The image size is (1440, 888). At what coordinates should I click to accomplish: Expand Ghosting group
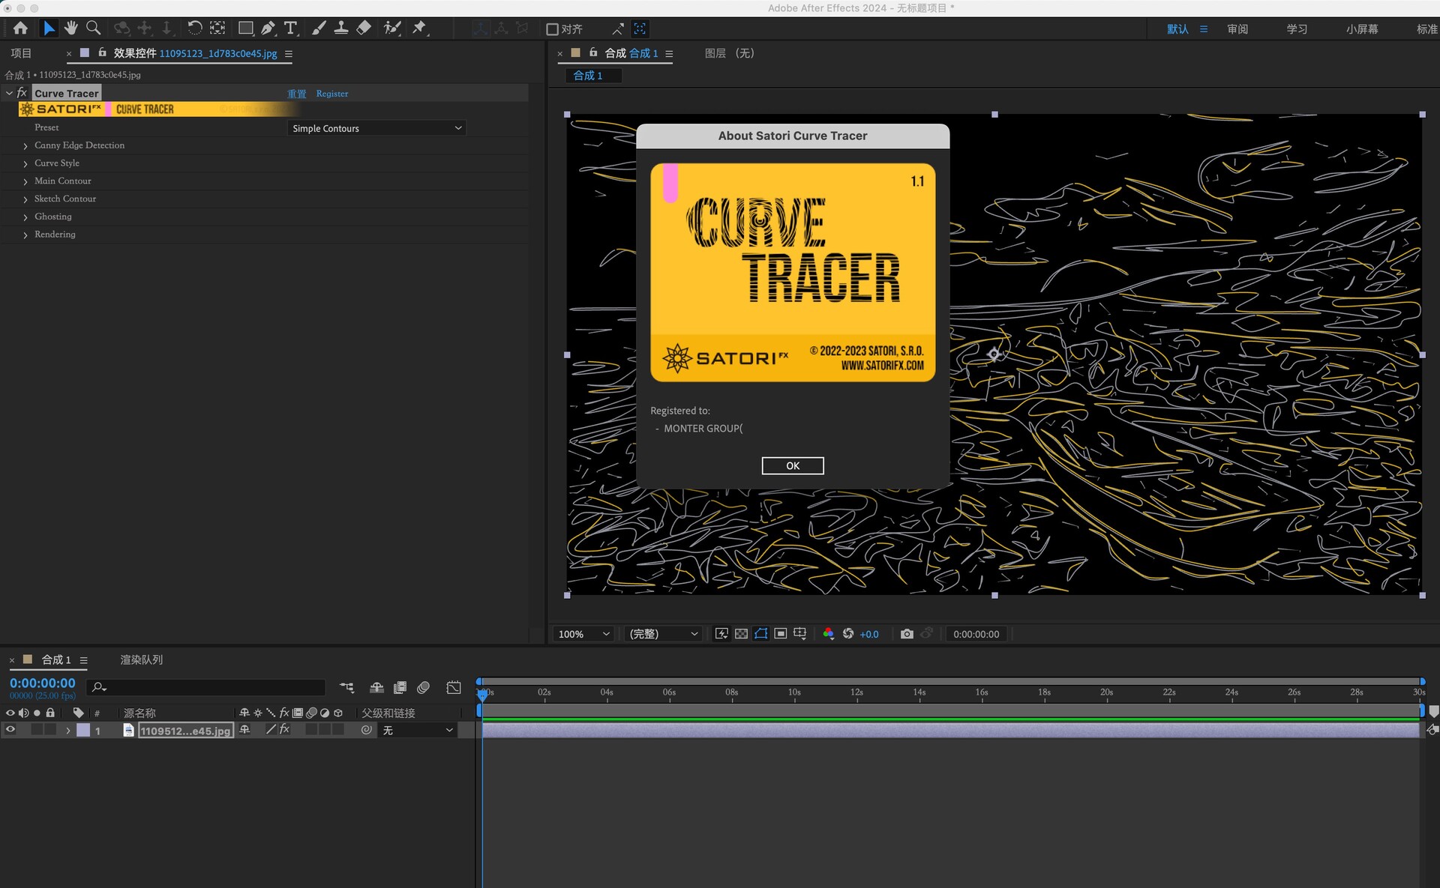tap(25, 217)
